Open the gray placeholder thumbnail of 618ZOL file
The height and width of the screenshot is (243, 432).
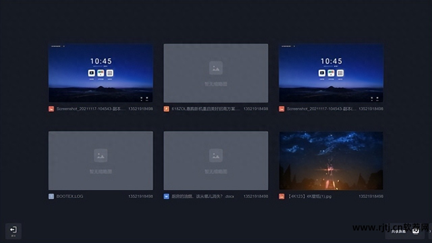pyautogui.click(x=216, y=73)
